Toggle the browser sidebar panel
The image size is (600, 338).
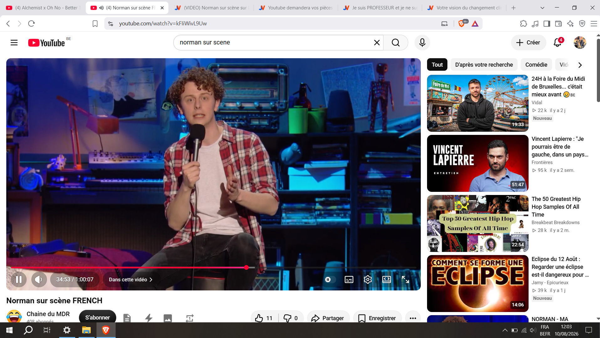point(547,23)
